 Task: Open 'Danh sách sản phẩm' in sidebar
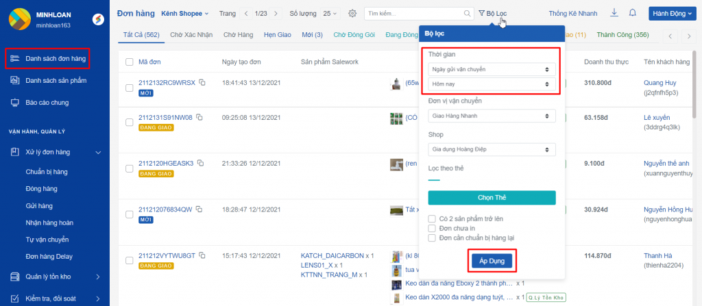(56, 81)
